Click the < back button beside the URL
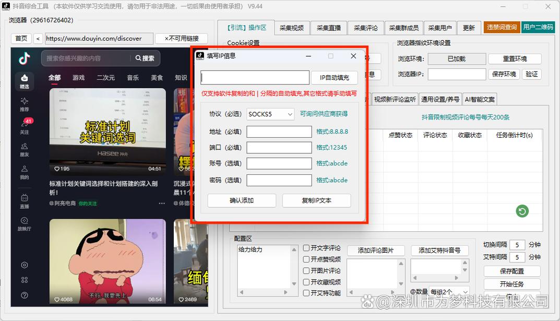 (38, 39)
